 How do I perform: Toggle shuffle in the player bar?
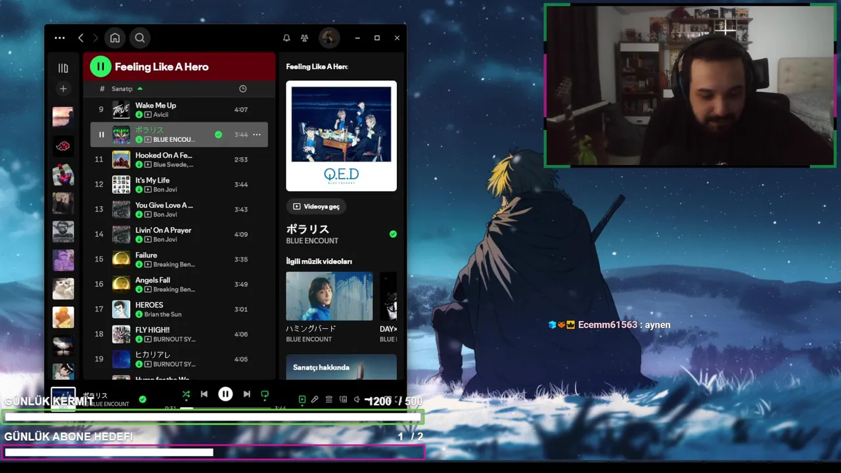coord(186,394)
